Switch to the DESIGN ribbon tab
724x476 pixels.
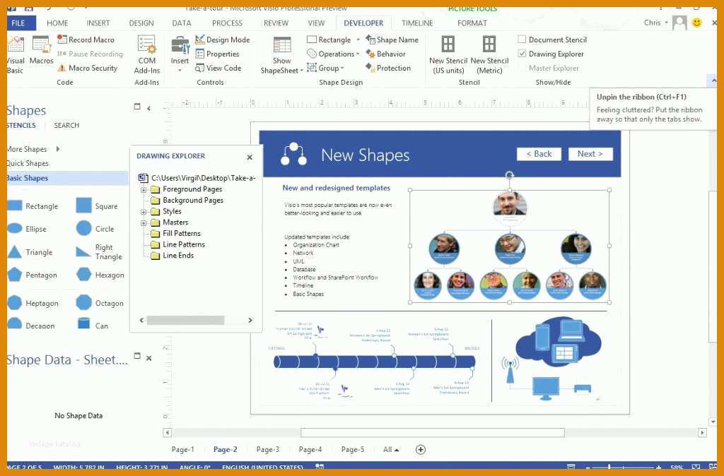click(141, 23)
